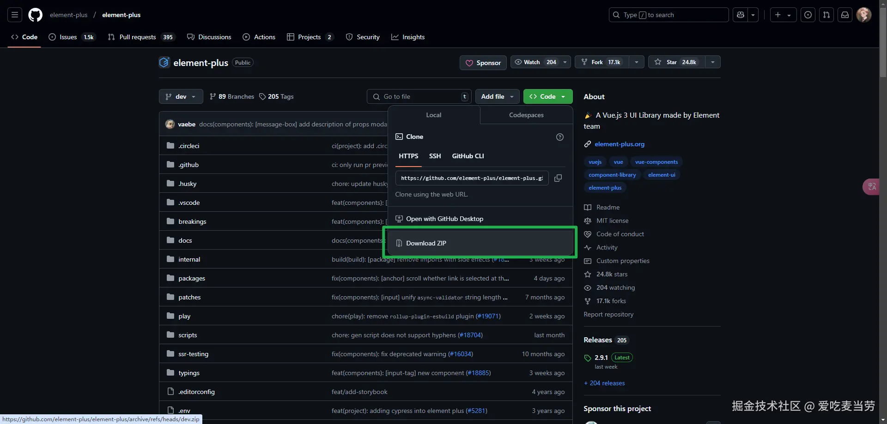
Task: Select the GitHub CLI clone option
Action: 468,156
